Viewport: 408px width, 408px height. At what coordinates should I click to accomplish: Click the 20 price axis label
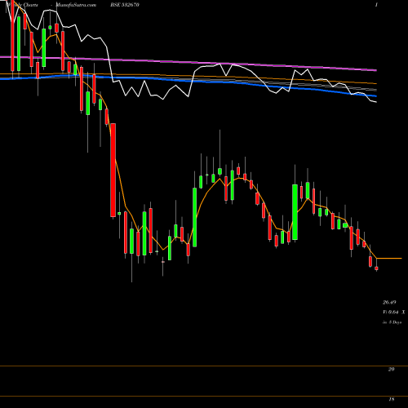tap(391, 369)
